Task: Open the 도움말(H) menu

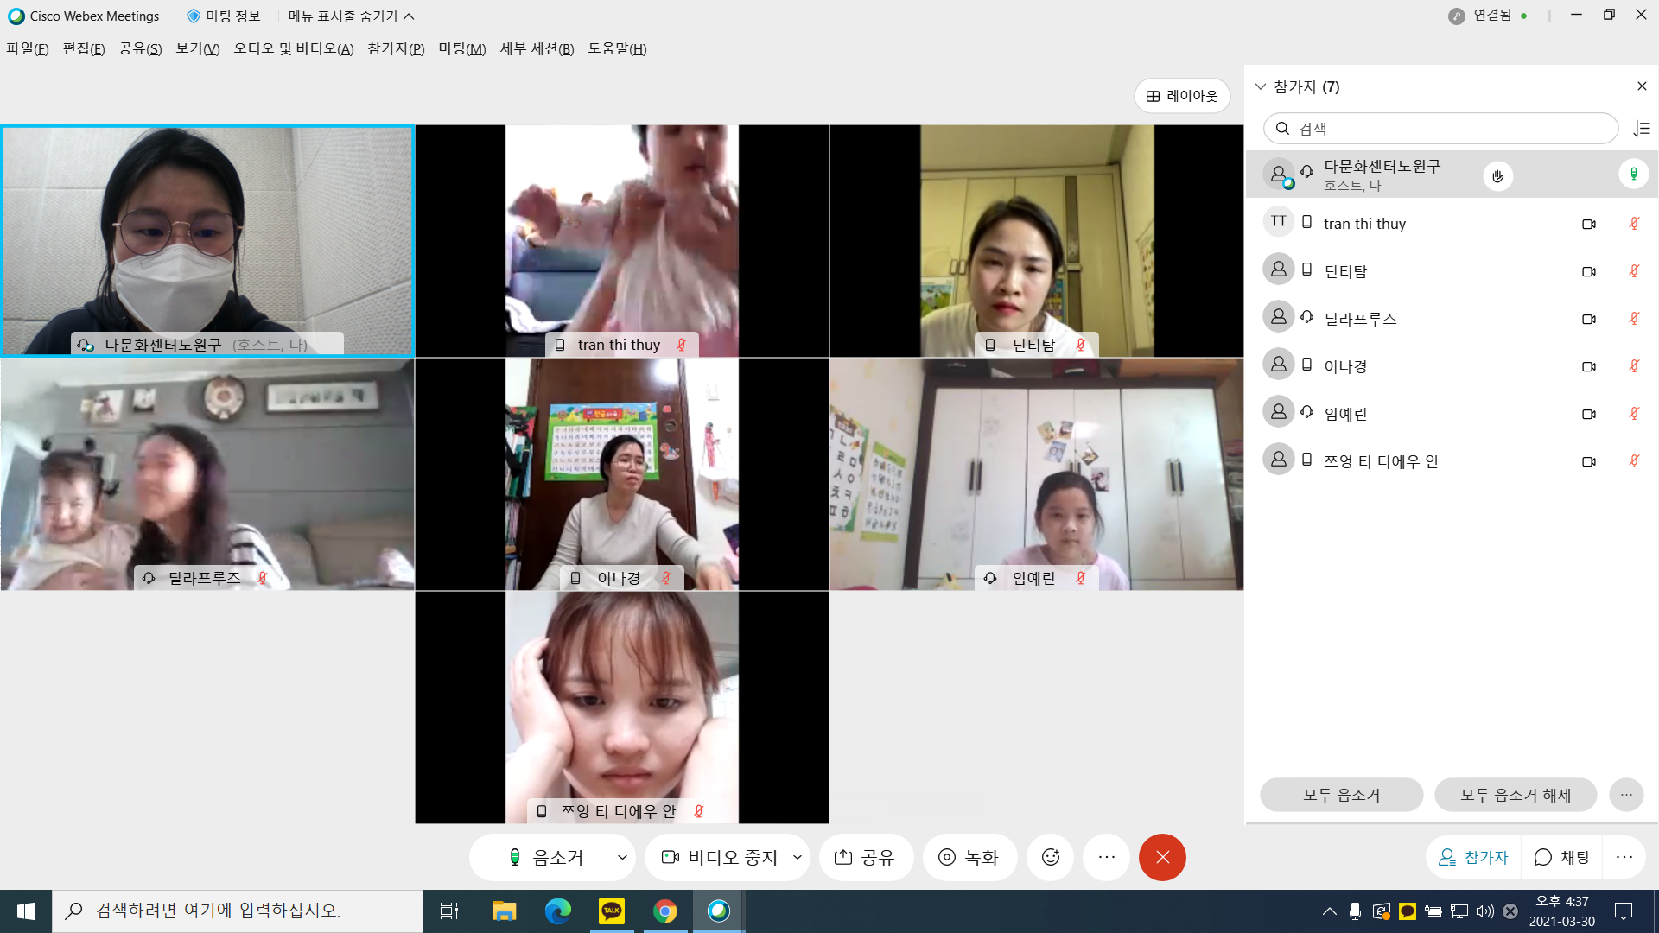Action: (617, 48)
